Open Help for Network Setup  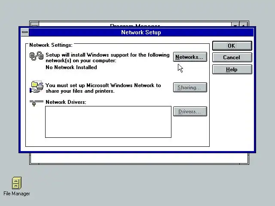[x=232, y=70]
